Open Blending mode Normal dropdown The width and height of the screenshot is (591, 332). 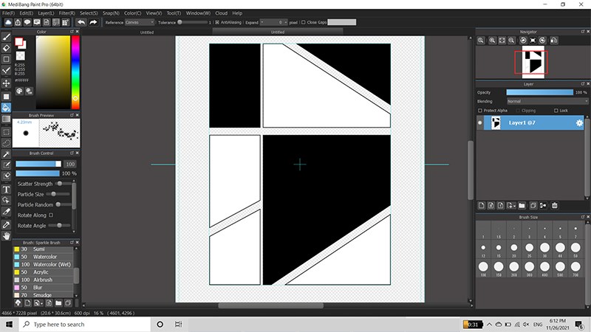pos(547,101)
